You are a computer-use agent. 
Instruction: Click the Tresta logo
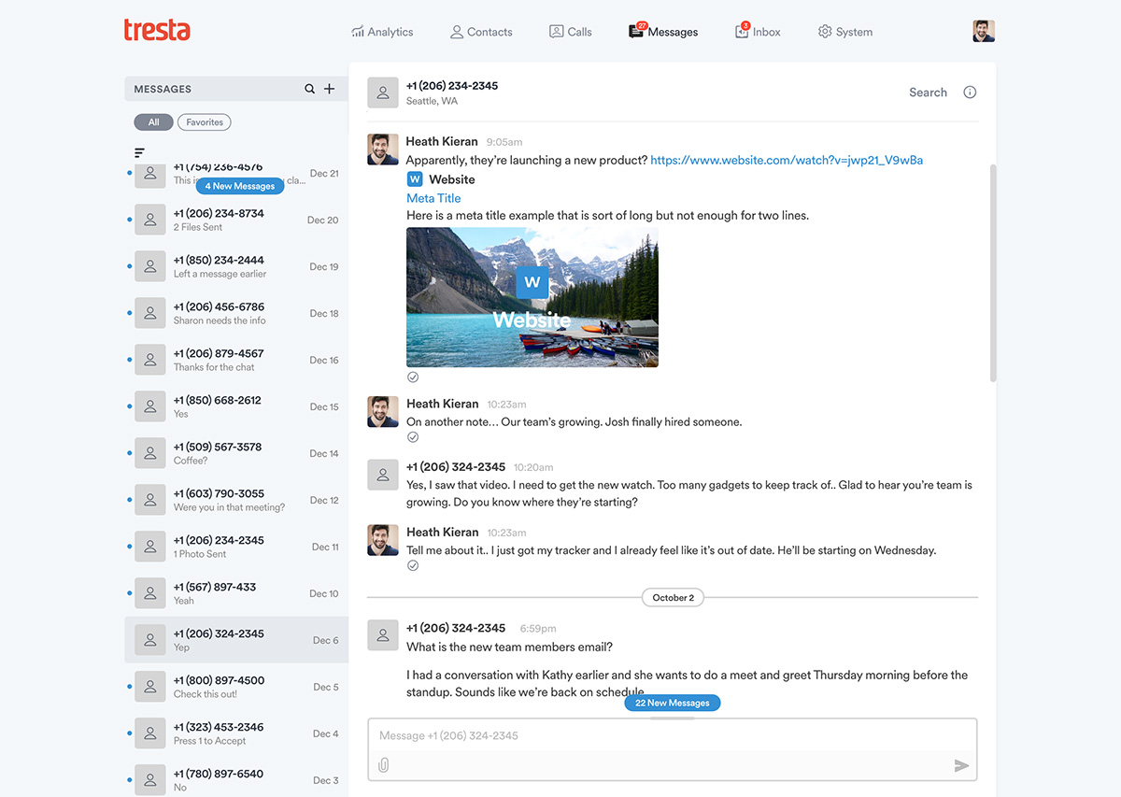[157, 30]
